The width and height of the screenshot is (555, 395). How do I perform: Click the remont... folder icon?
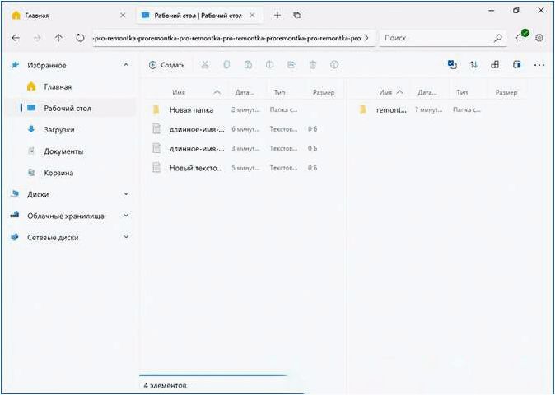[x=362, y=110]
